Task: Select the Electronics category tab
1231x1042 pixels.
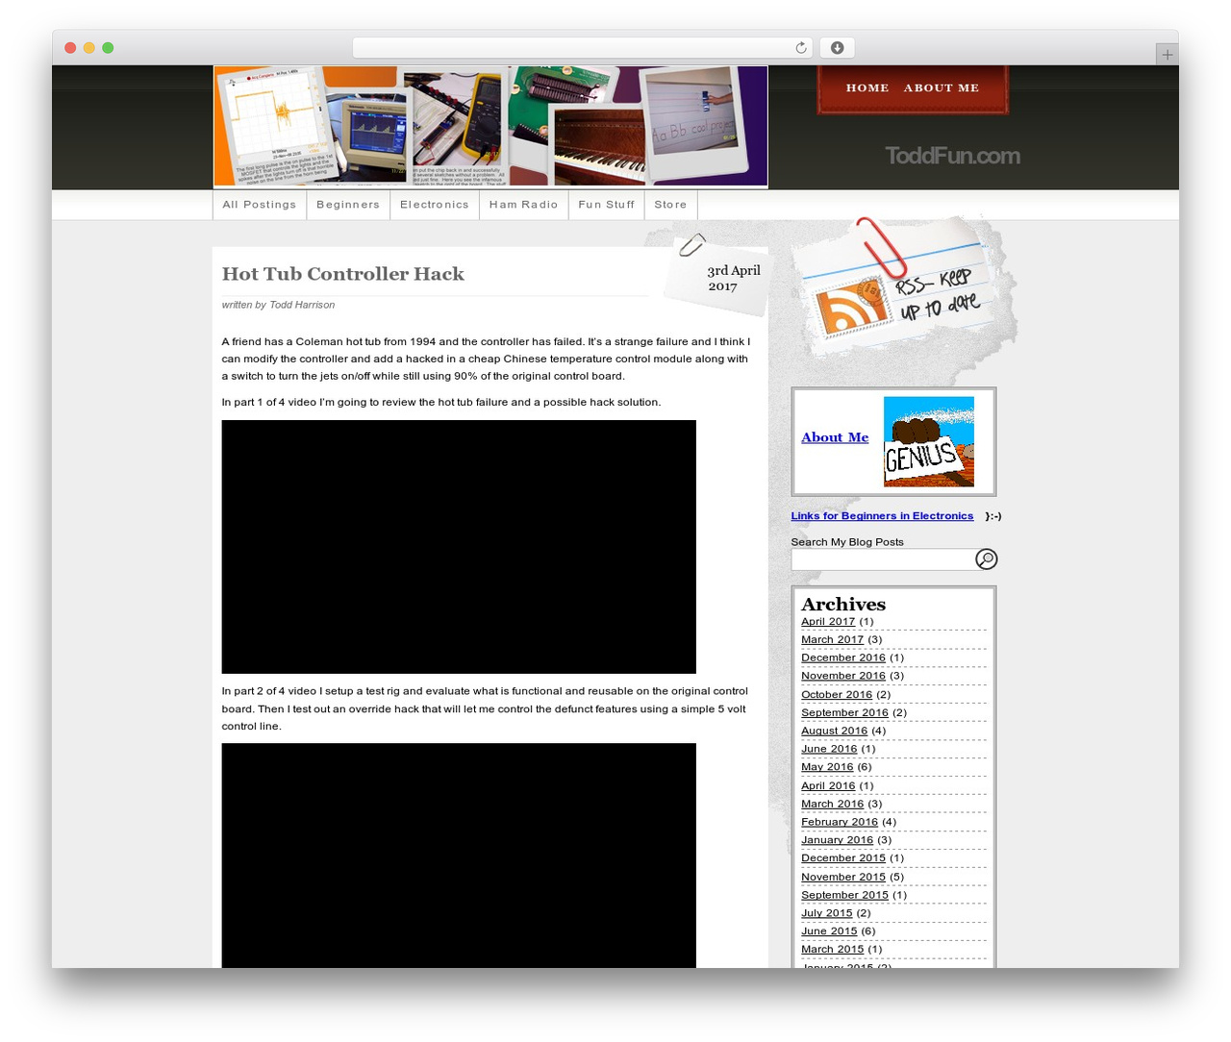Action: coord(435,205)
